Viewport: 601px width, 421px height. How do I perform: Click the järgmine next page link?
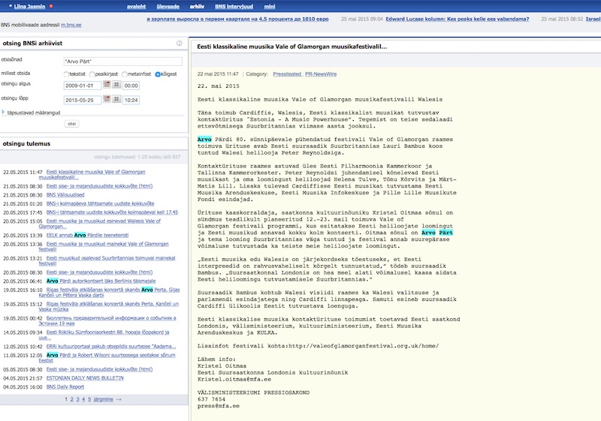(x=103, y=399)
